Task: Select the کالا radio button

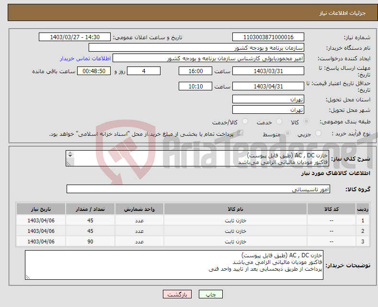Action: coord(306,121)
